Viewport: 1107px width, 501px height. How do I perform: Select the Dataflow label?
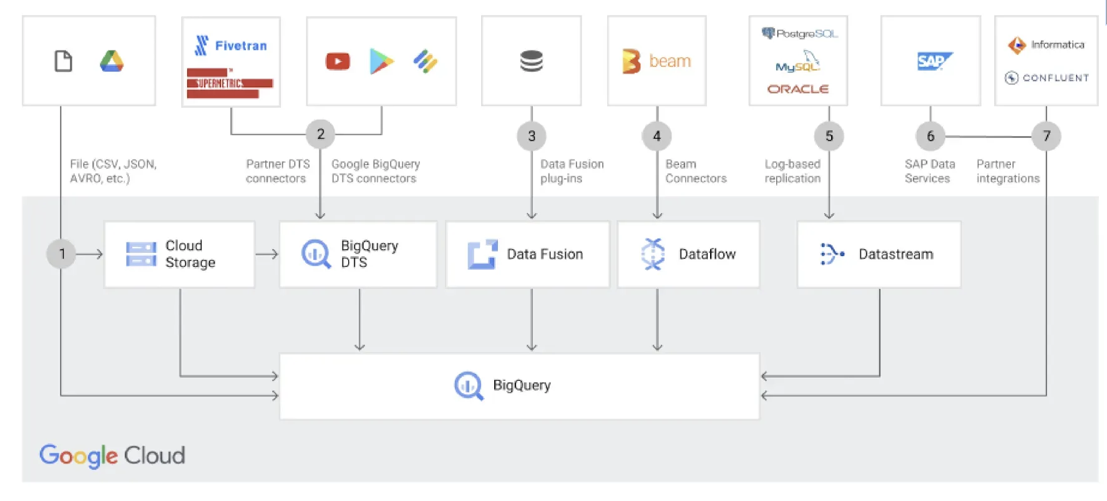(x=707, y=254)
